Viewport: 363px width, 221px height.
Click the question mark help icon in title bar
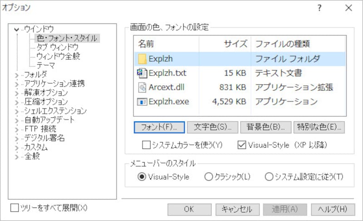(319, 8)
